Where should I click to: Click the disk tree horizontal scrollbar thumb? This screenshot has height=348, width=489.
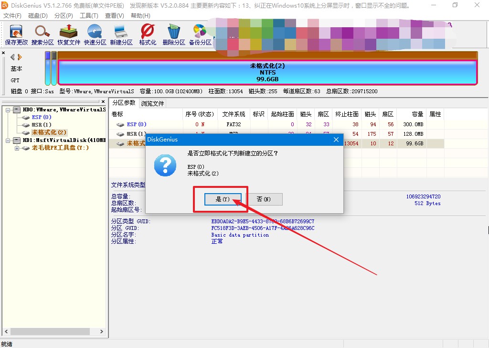50,331
